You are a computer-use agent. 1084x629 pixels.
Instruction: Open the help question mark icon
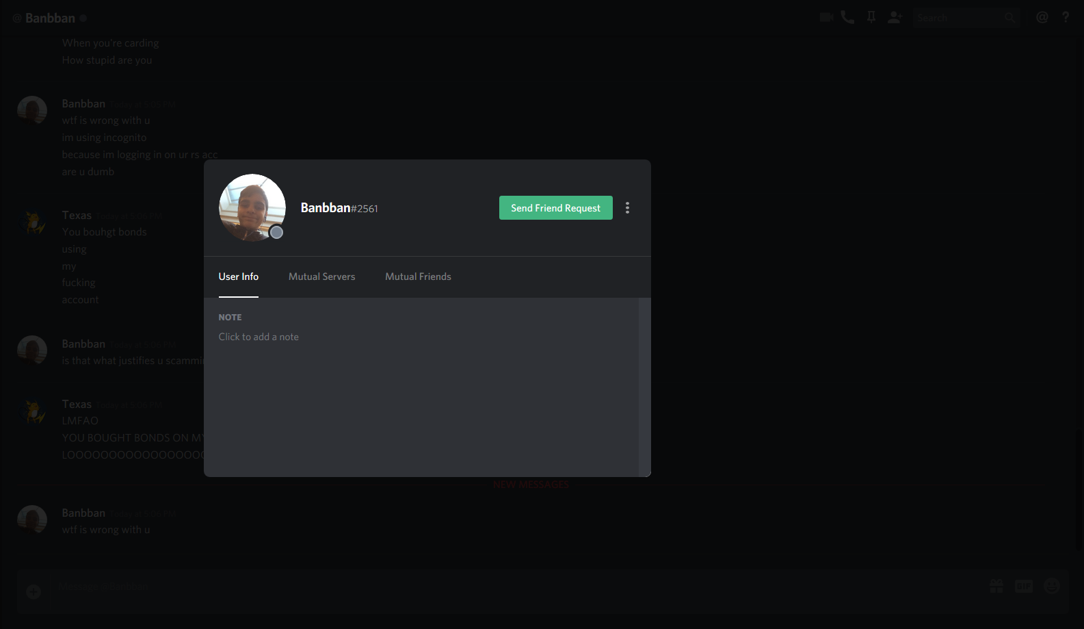pyautogui.click(x=1066, y=18)
